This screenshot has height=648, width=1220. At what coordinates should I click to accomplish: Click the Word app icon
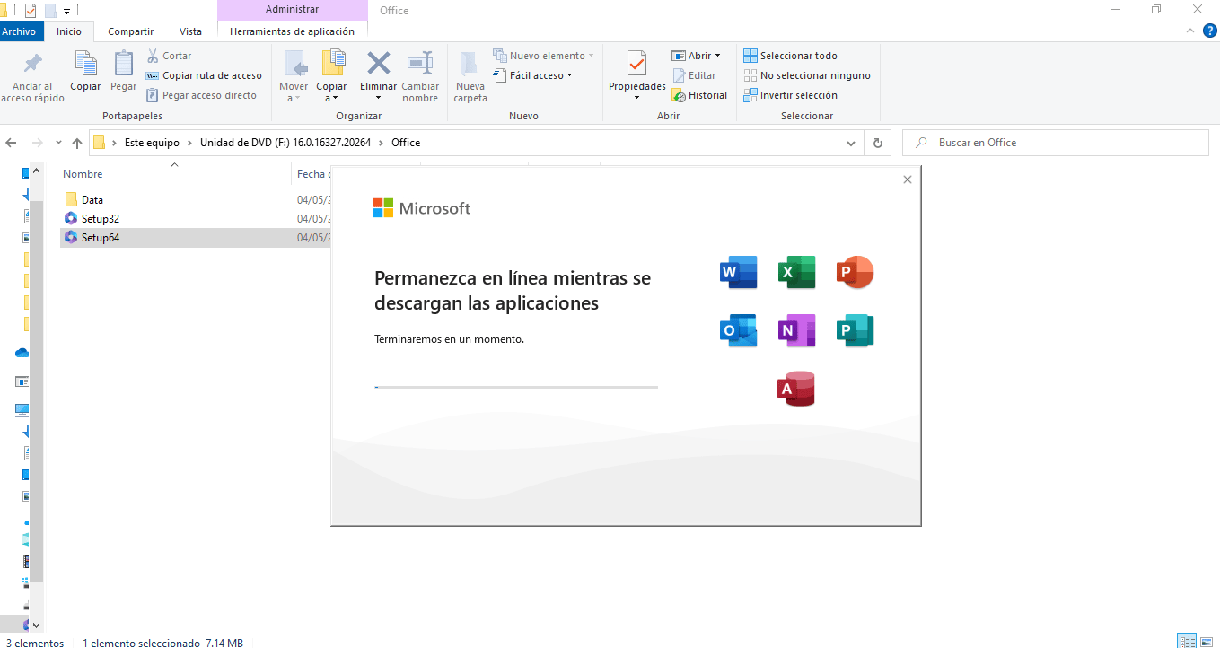point(737,272)
